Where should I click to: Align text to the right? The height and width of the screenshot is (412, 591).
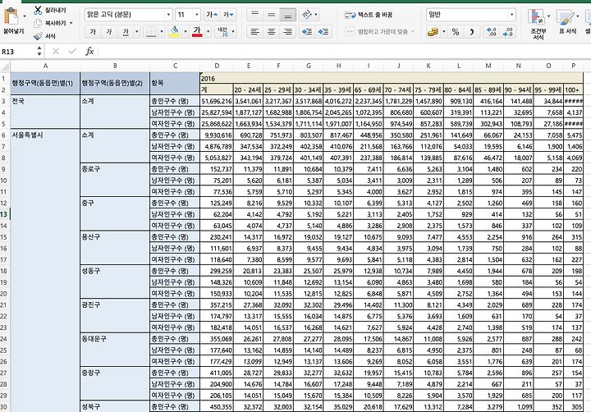287,32
